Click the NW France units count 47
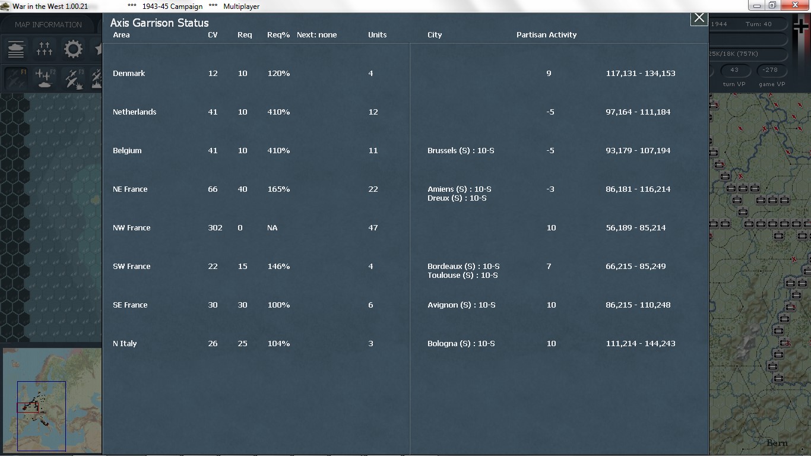 pyautogui.click(x=373, y=228)
